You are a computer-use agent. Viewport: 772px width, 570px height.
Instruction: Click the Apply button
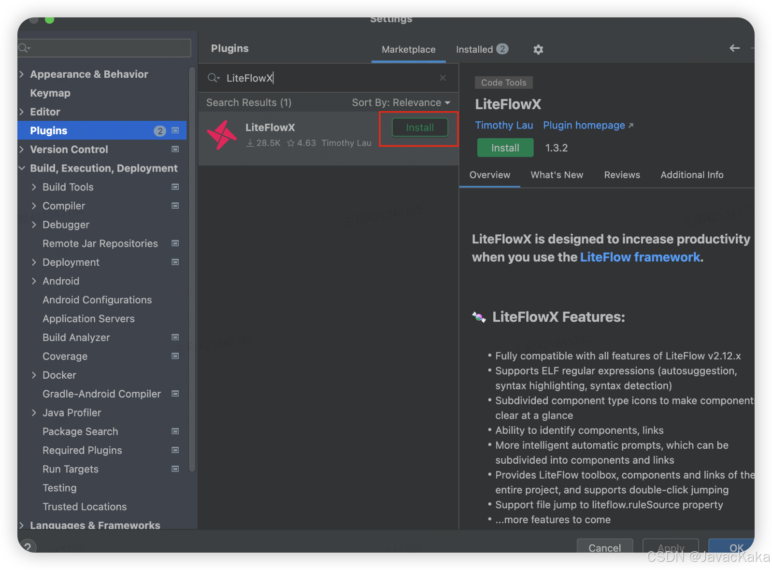pyautogui.click(x=671, y=546)
